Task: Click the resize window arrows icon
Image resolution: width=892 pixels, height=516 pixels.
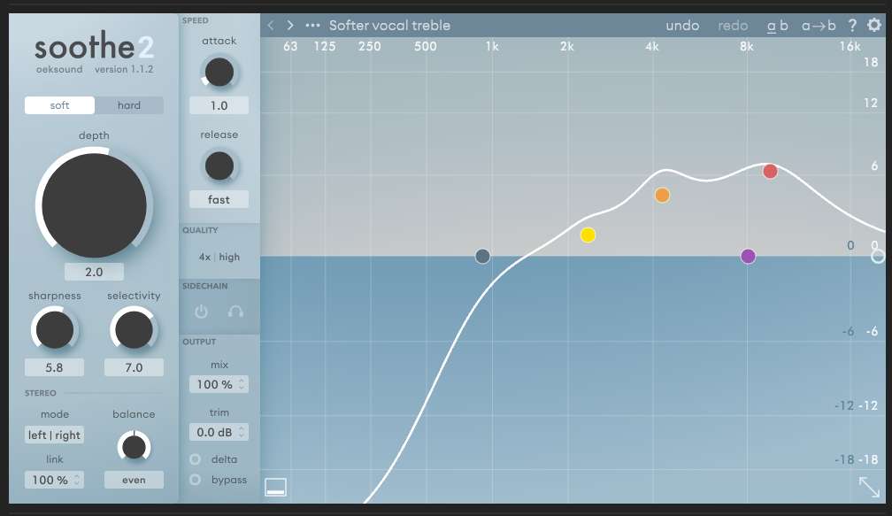Action: 869,487
